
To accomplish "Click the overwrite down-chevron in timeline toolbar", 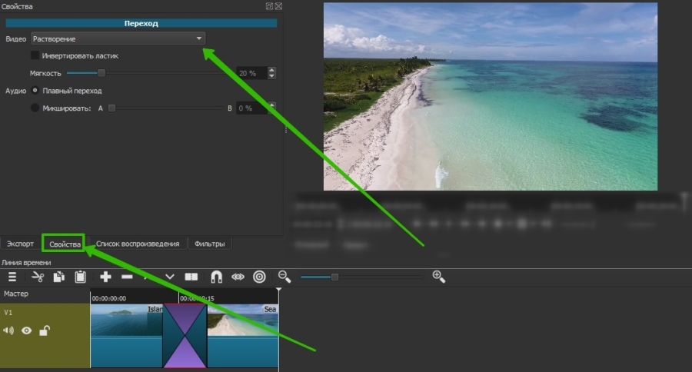I will coord(170,277).
